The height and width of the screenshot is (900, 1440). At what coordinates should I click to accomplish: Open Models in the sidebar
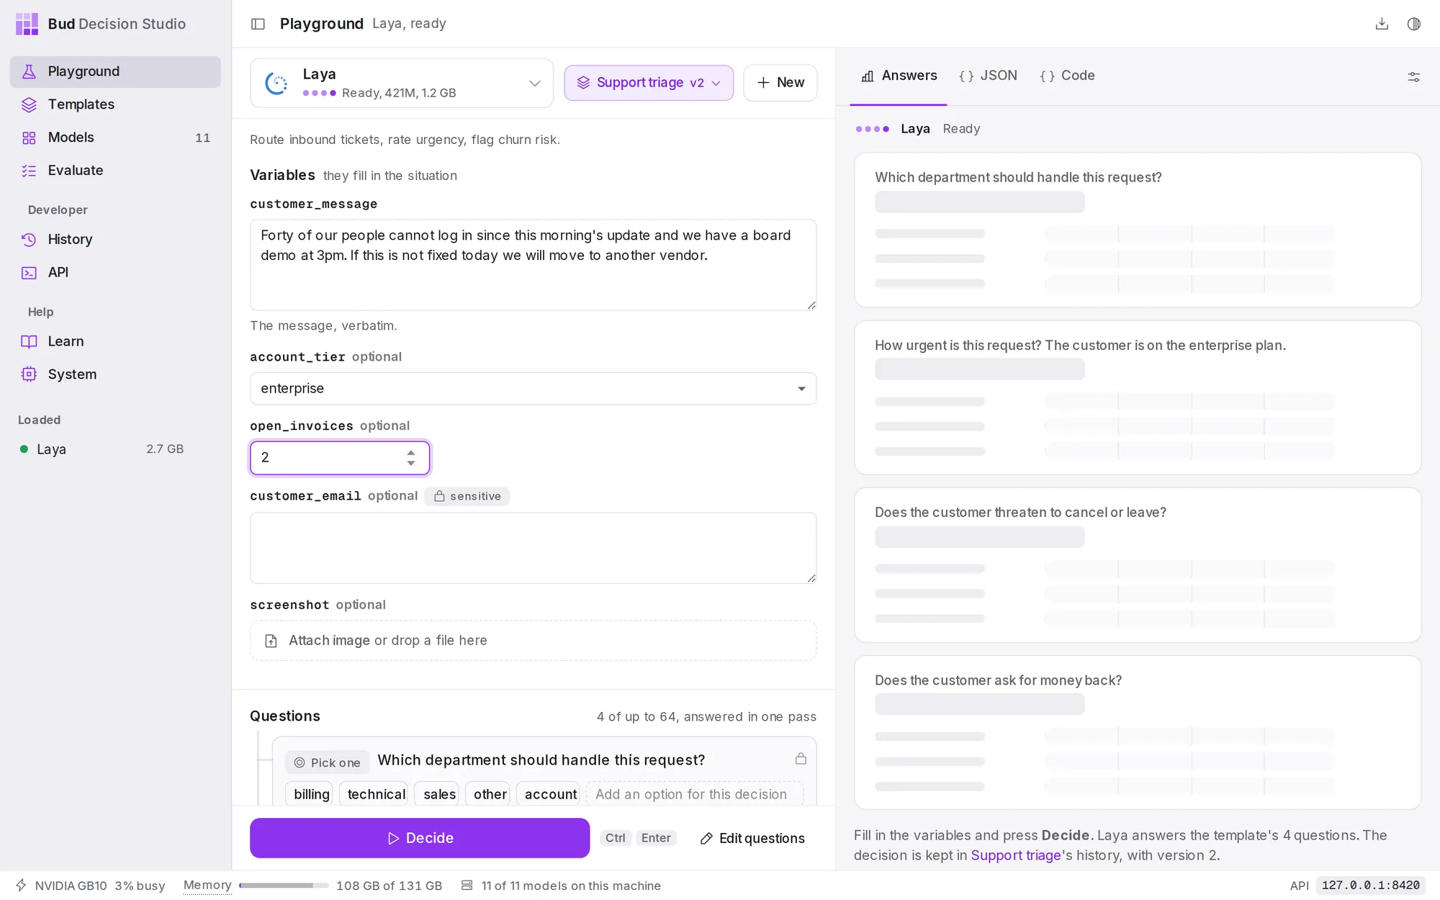pos(115,138)
